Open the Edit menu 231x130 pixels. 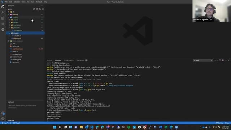[11, 2]
